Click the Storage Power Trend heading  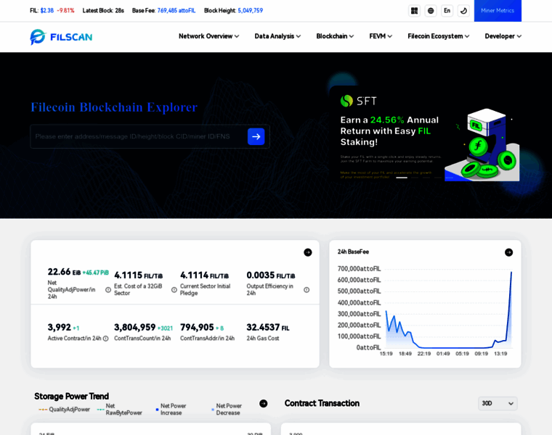click(x=71, y=397)
